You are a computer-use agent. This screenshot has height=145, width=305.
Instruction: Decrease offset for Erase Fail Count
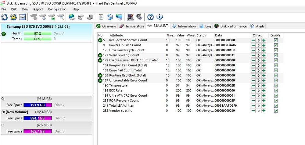click(253, 71)
